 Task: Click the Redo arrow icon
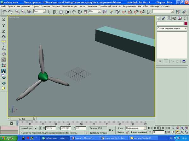click(10, 12)
